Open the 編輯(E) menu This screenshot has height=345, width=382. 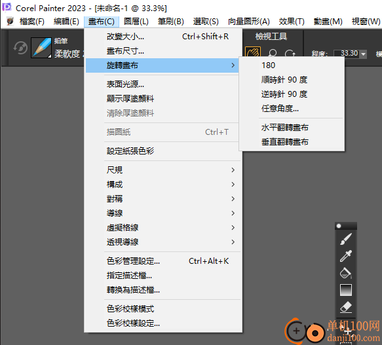(x=66, y=22)
